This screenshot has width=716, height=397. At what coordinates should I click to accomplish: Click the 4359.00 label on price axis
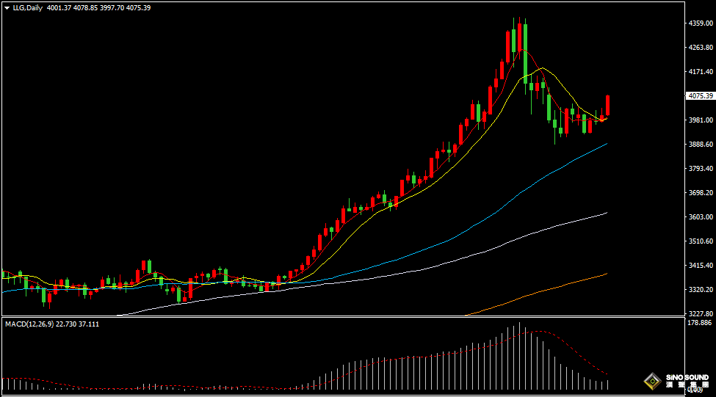pos(701,23)
